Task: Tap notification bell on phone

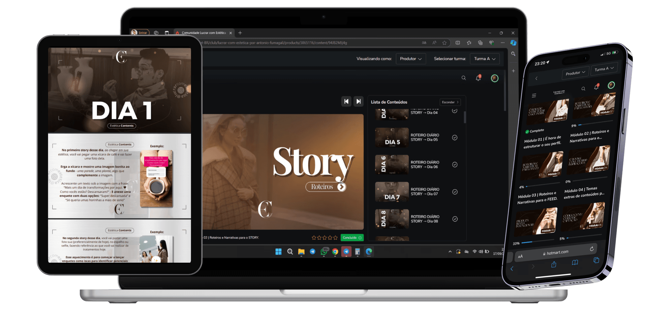Action: (x=596, y=87)
